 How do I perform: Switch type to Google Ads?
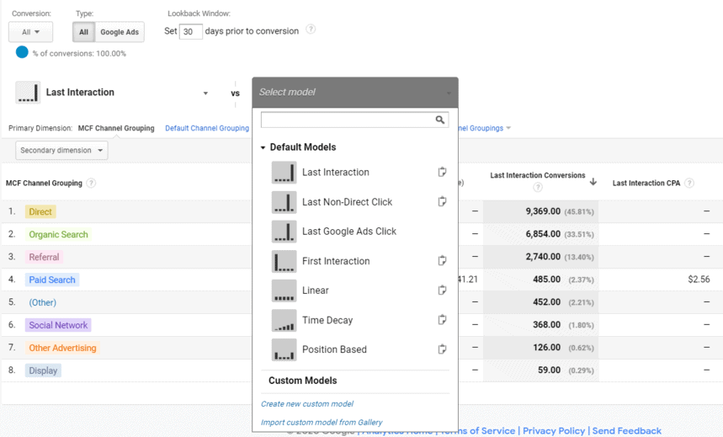[x=120, y=32]
